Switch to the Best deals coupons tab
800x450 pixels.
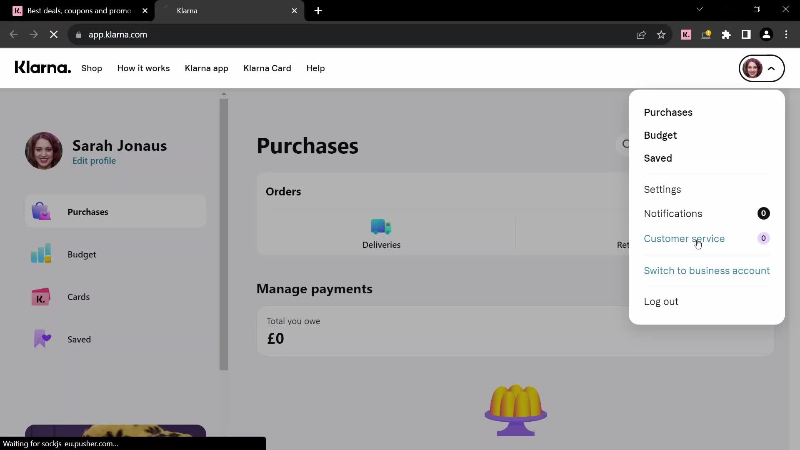tap(79, 11)
